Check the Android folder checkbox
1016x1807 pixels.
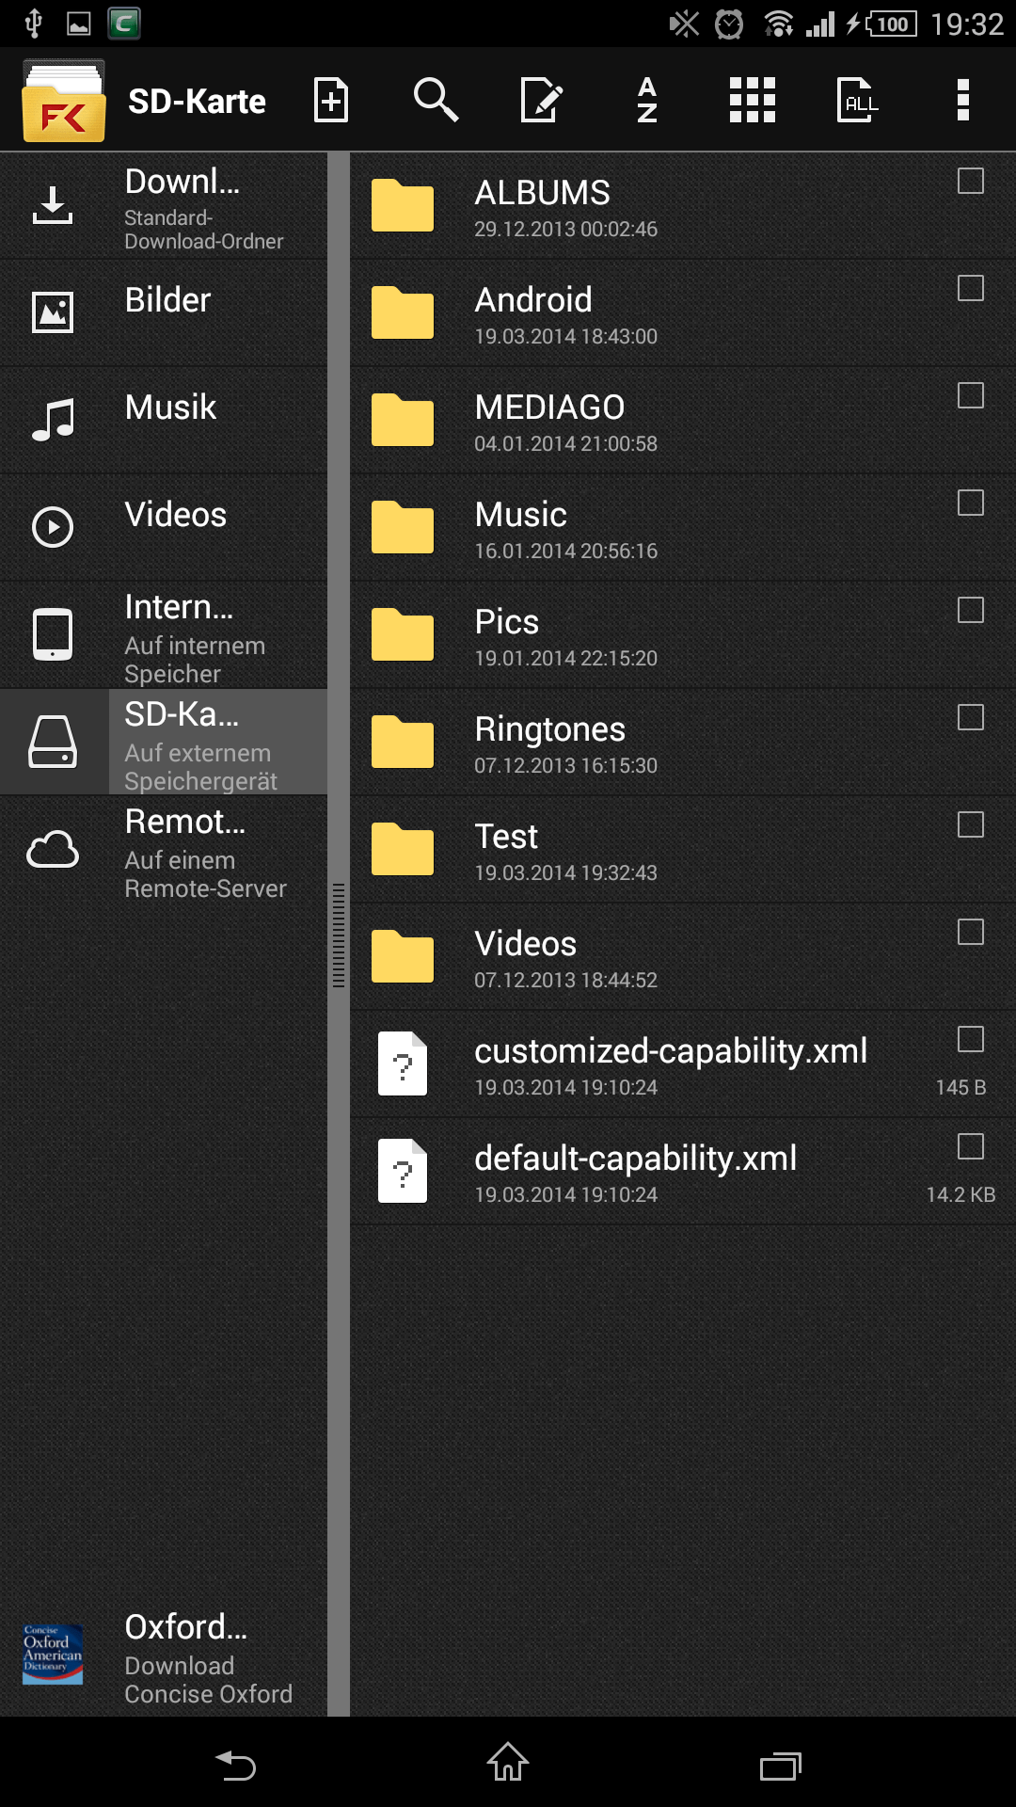pyautogui.click(x=971, y=288)
